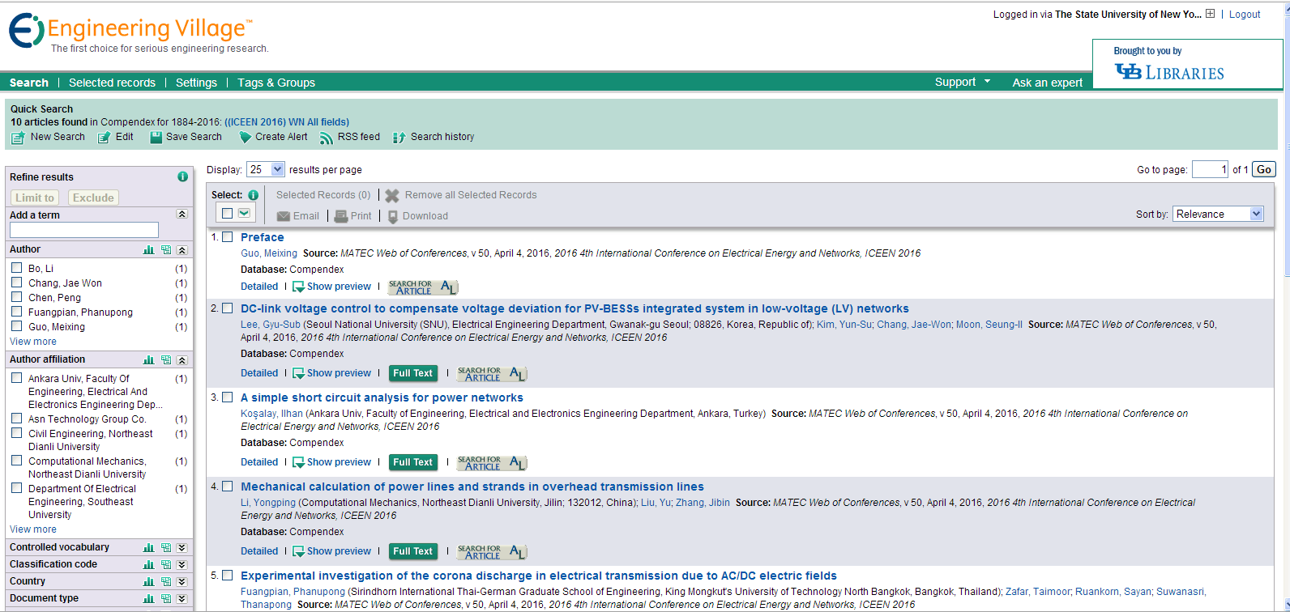1290x612 pixels.
Task: Open the results per page dropdown
Action: pos(266,169)
